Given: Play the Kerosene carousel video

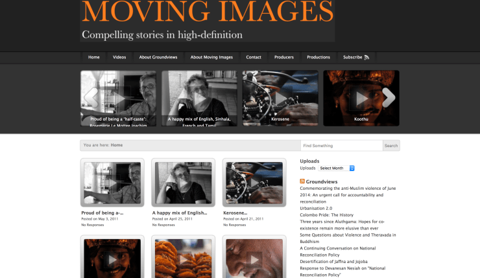Looking at the screenshot, I should click(x=280, y=98).
